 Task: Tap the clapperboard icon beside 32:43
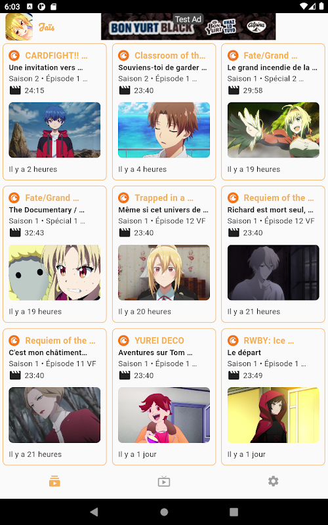[15, 233]
